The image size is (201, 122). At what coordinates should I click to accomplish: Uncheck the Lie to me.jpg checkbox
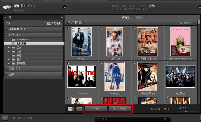(x=69, y=63)
